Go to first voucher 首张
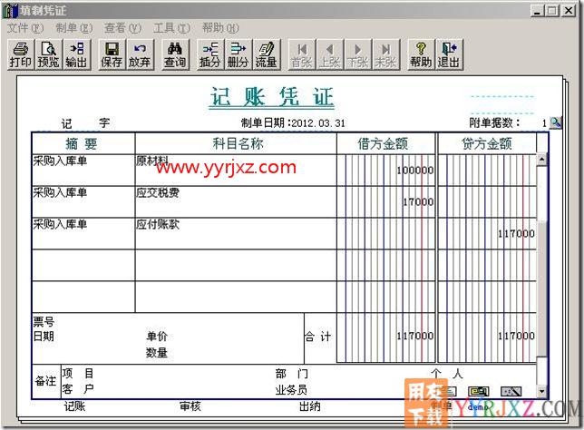This screenshot has width=584, height=430. point(301,54)
